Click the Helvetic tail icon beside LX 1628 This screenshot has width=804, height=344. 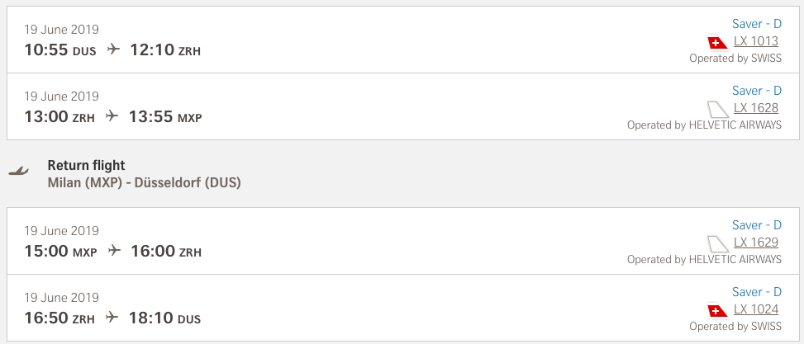pyautogui.click(x=717, y=109)
